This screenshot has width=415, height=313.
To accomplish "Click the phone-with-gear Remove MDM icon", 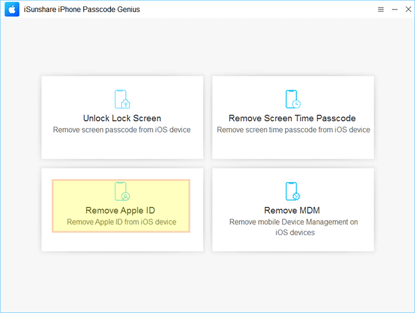I will [293, 191].
